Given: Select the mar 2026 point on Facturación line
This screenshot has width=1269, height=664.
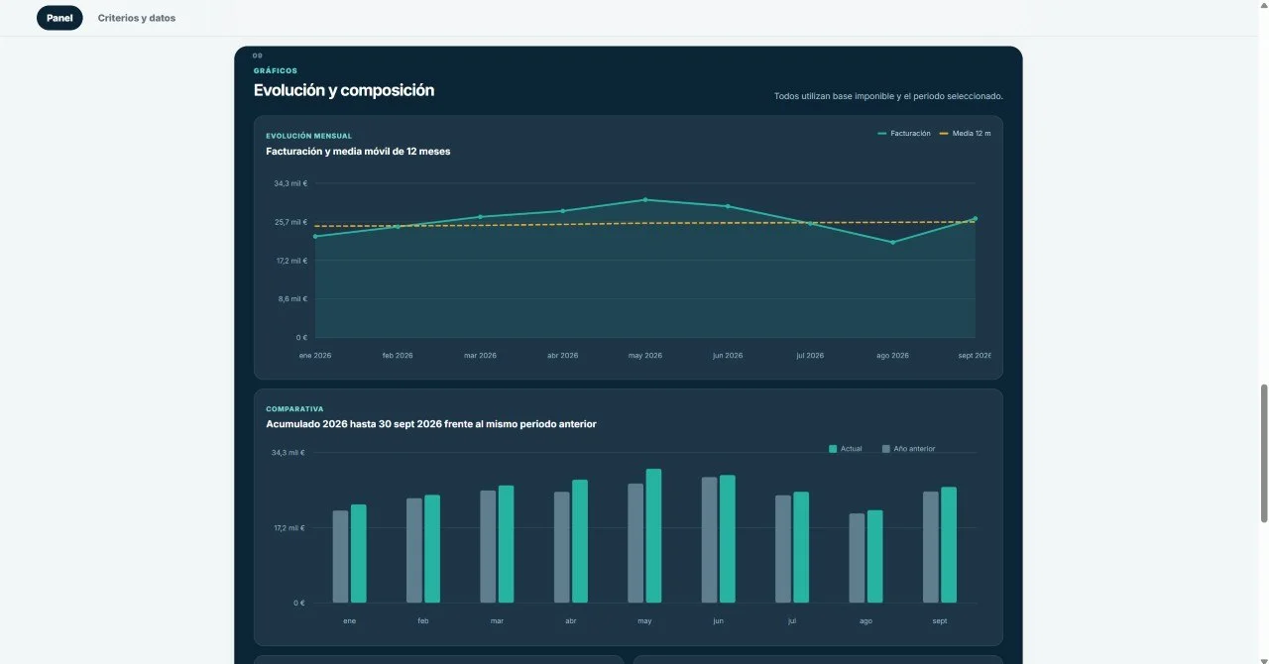Looking at the screenshot, I should (480, 217).
